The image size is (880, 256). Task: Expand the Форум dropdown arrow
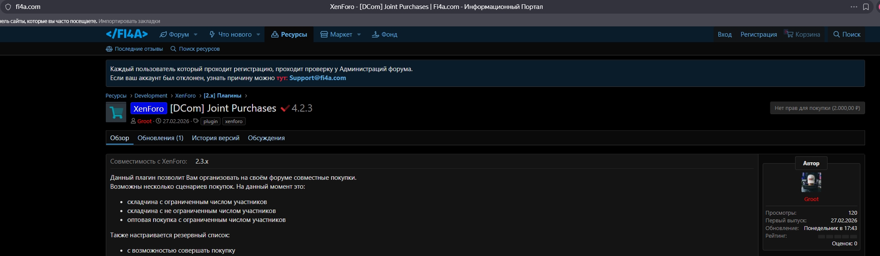(x=196, y=35)
